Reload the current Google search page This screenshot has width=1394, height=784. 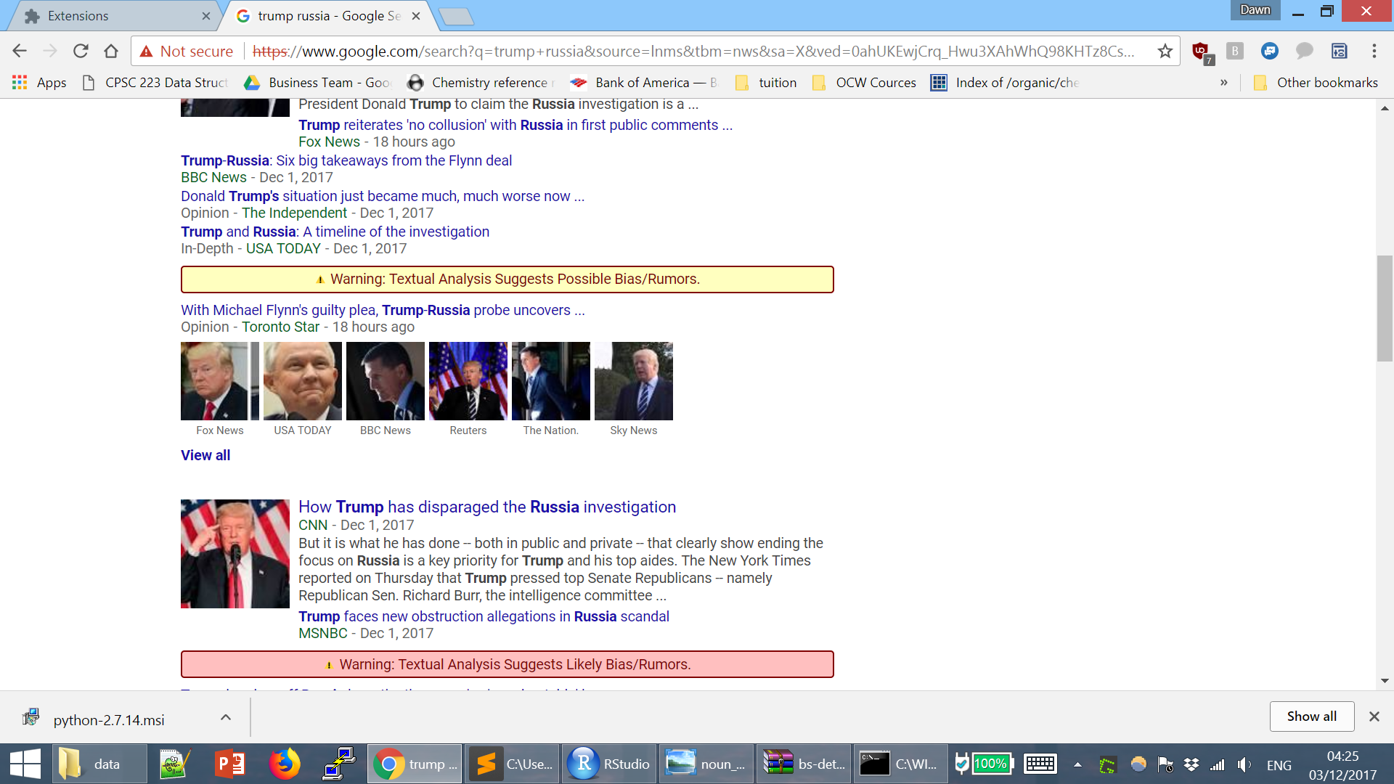click(x=81, y=51)
